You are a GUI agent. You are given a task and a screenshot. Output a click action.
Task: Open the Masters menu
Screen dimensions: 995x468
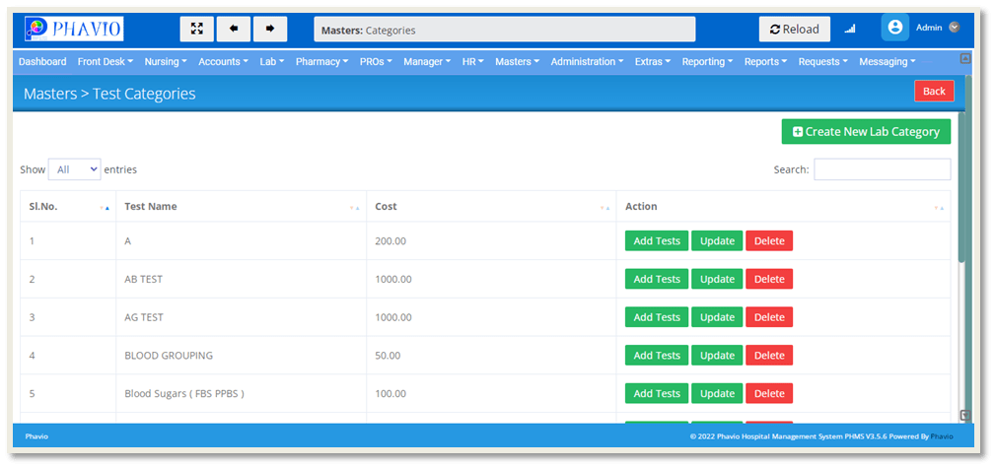(x=517, y=61)
